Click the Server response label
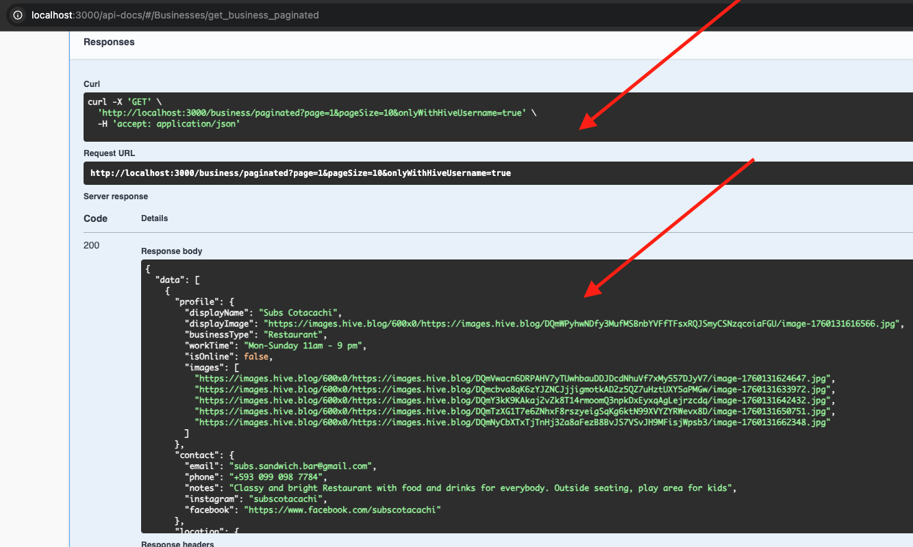Screen dimensions: 913x547 [x=116, y=196]
